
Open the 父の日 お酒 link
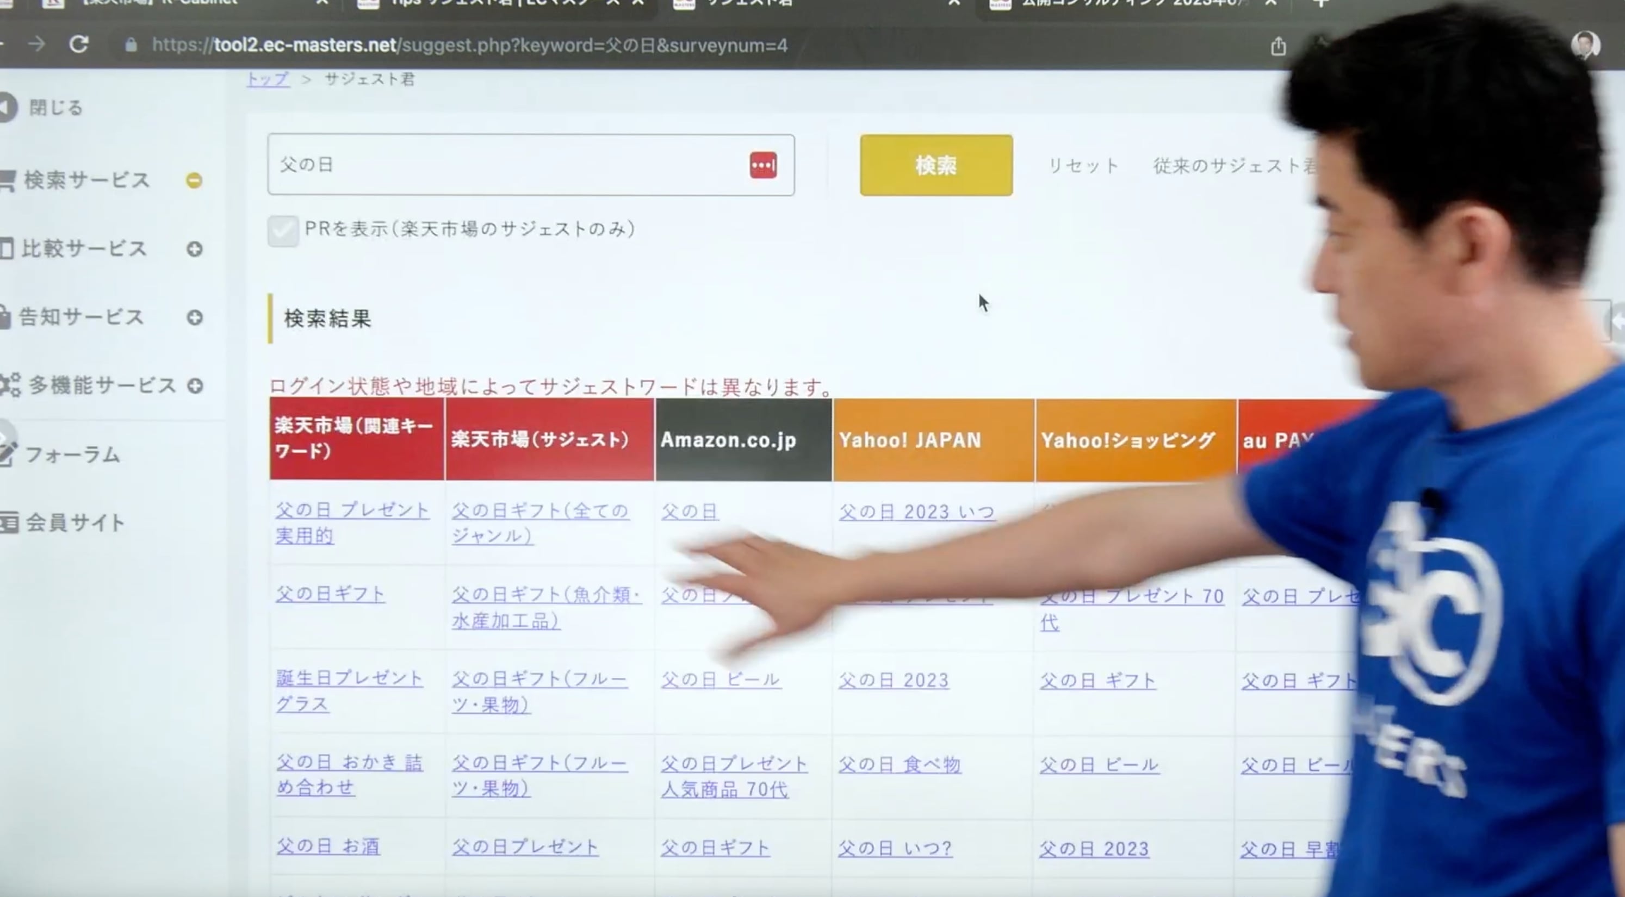click(x=328, y=846)
